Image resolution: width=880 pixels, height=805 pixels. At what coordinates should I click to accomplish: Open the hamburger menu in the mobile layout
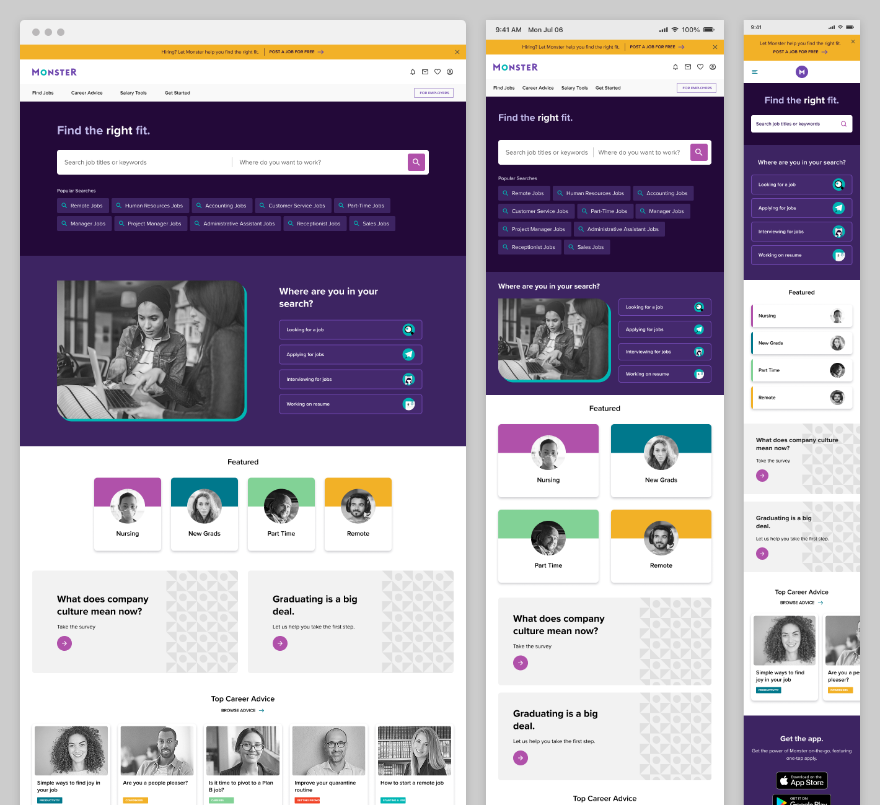(755, 72)
